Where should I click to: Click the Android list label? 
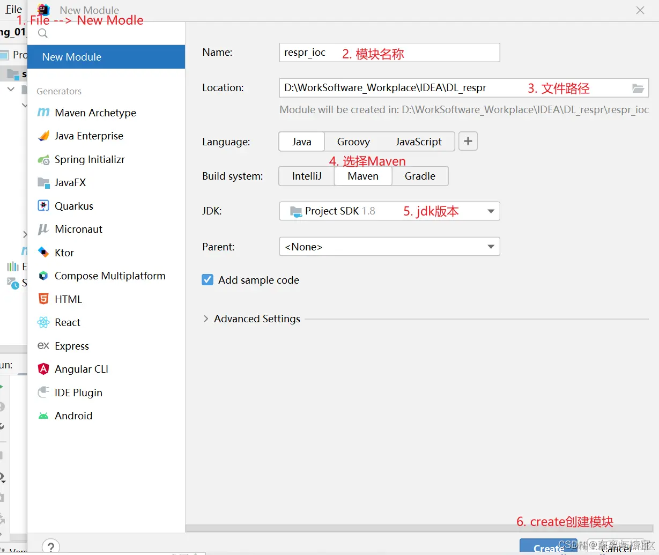point(73,416)
